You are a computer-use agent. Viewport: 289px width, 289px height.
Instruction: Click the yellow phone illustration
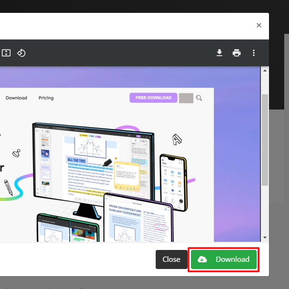click(x=173, y=183)
